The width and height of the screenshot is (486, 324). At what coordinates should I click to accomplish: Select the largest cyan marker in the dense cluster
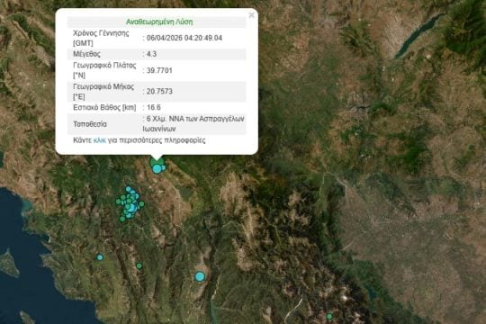[131, 207]
